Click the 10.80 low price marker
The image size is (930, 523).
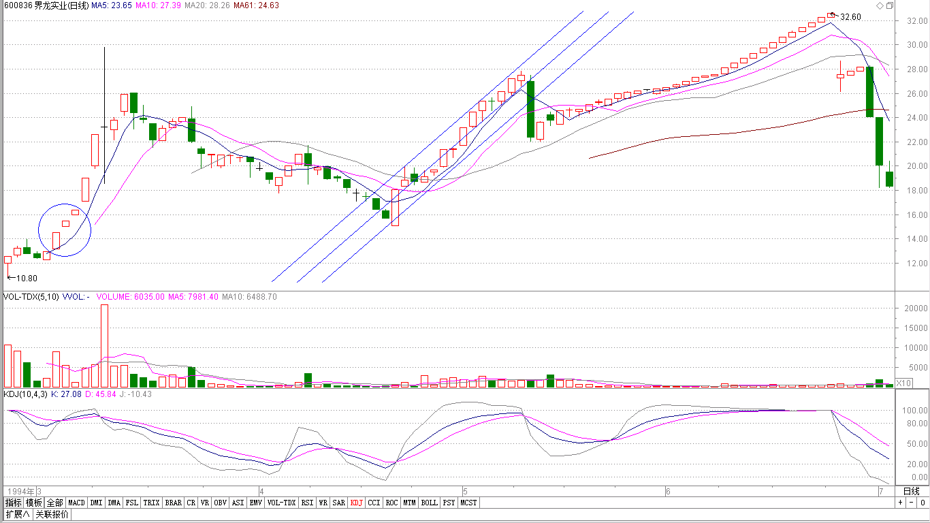(x=26, y=278)
